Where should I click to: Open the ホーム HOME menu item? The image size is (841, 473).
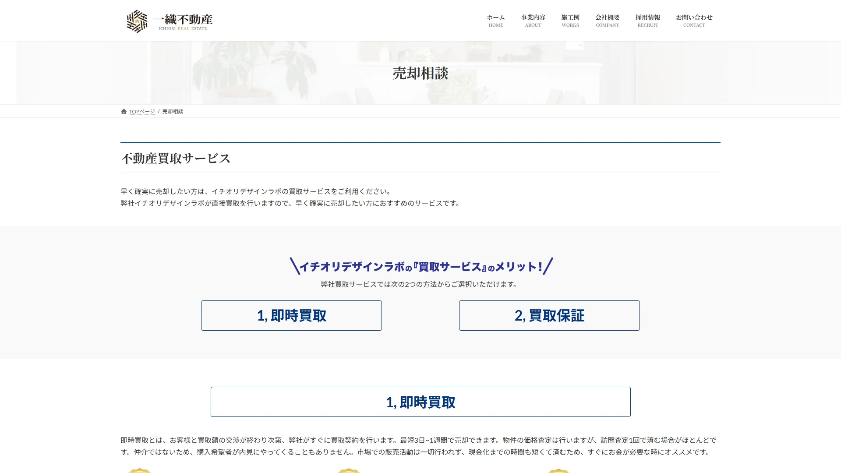(496, 21)
